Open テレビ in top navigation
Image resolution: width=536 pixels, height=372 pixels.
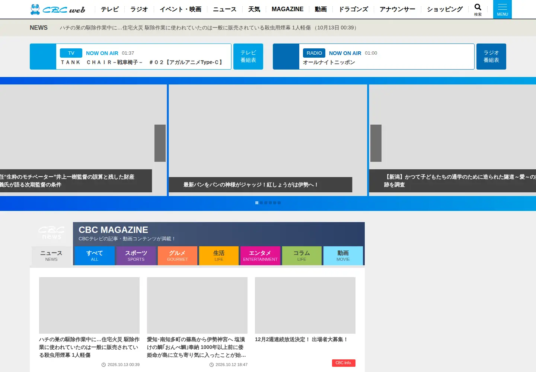click(x=110, y=9)
